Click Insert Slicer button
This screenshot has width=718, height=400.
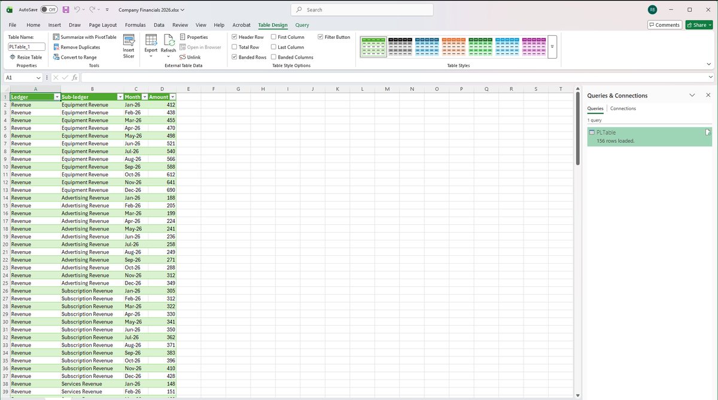[x=129, y=45]
